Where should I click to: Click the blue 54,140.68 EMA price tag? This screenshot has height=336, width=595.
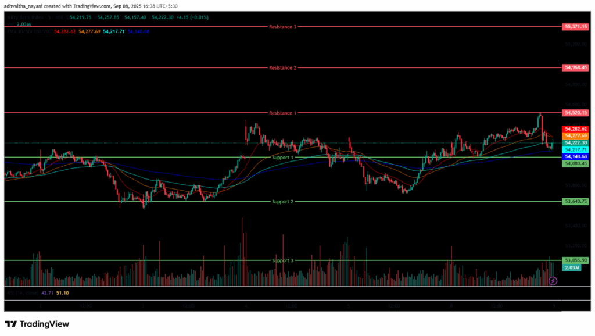(576, 157)
